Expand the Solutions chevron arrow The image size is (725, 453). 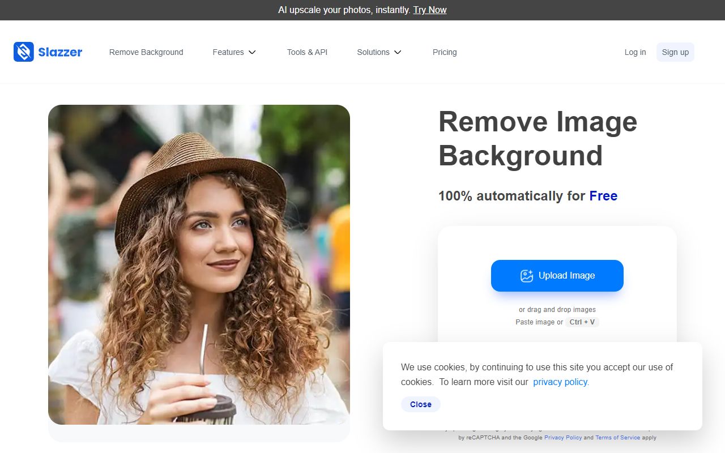tap(398, 52)
